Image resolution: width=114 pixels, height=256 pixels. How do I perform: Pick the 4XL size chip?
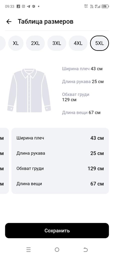(78, 43)
